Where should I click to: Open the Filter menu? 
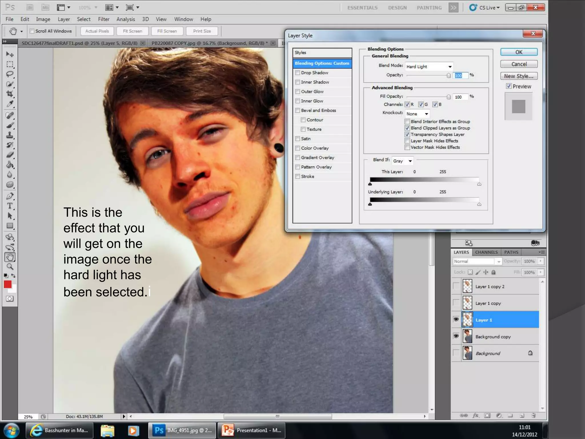coord(104,19)
